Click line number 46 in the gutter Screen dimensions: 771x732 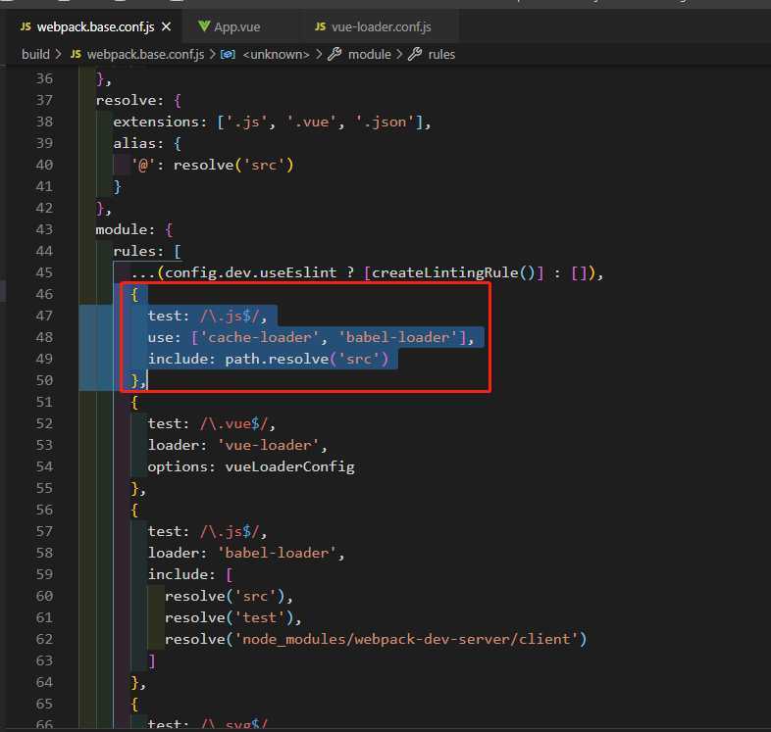44,294
